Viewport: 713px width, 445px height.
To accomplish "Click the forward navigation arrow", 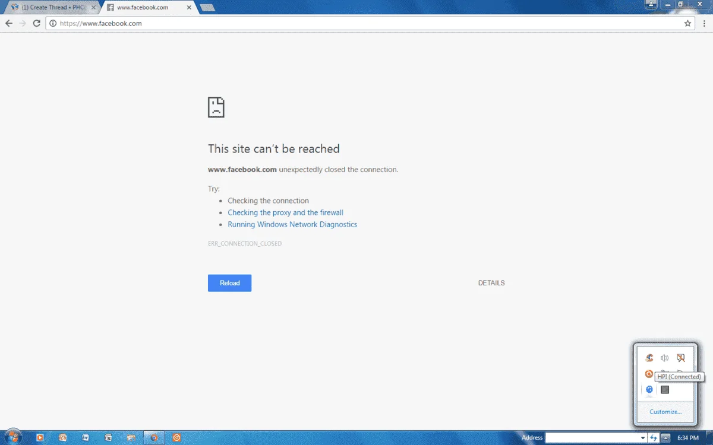I will tap(23, 23).
